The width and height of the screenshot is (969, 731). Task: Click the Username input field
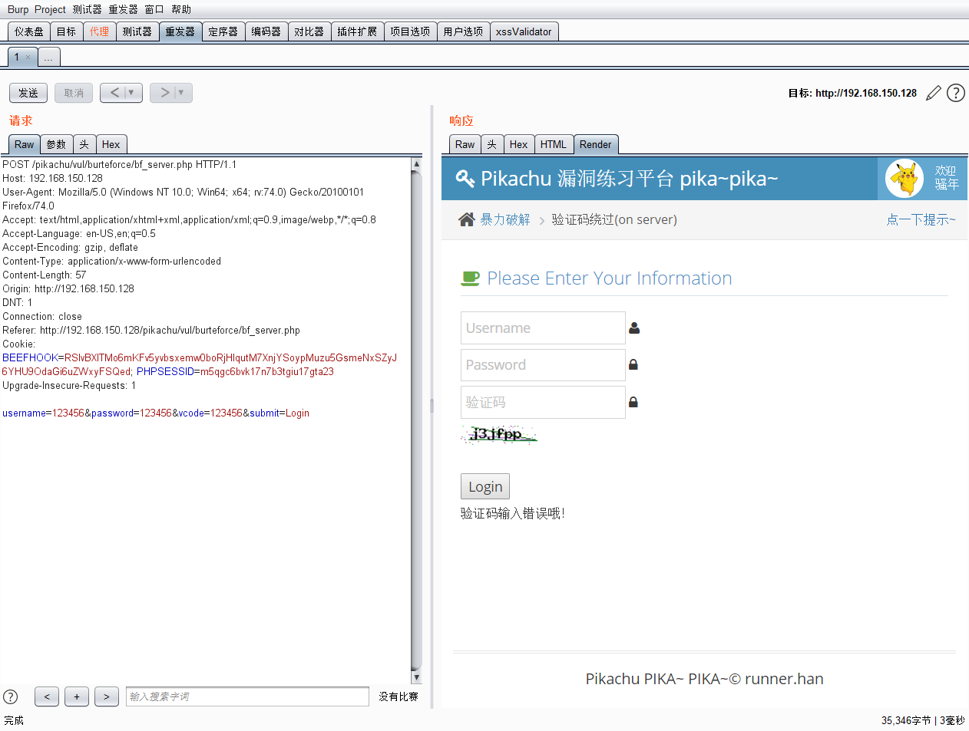click(543, 328)
